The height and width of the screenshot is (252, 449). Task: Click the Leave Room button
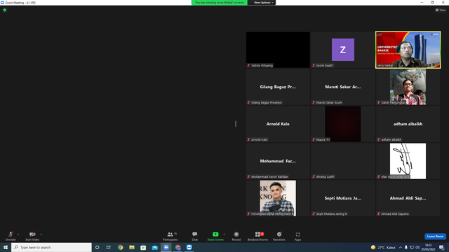tap(435, 237)
